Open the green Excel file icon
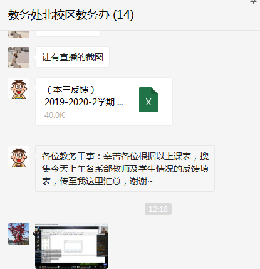The width and height of the screenshot is (260, 269). (x=148, y=100)
